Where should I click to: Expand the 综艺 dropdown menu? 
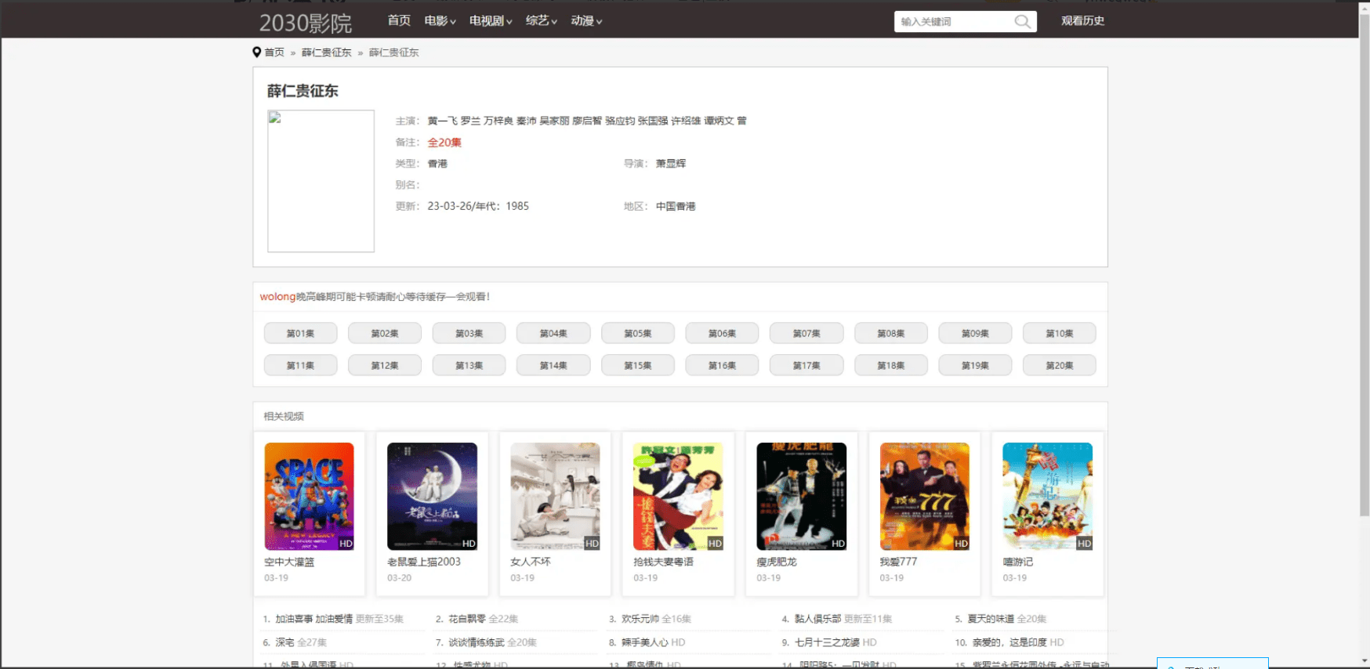tap(542, 21)
